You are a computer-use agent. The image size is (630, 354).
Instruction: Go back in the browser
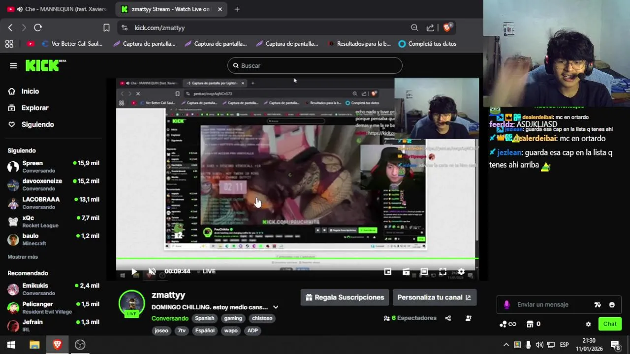10,28
